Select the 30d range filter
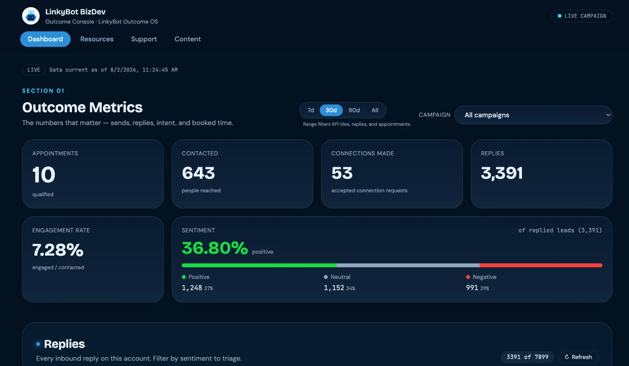The height and width of the screenshot is (366, 629). tap(331, 110)
